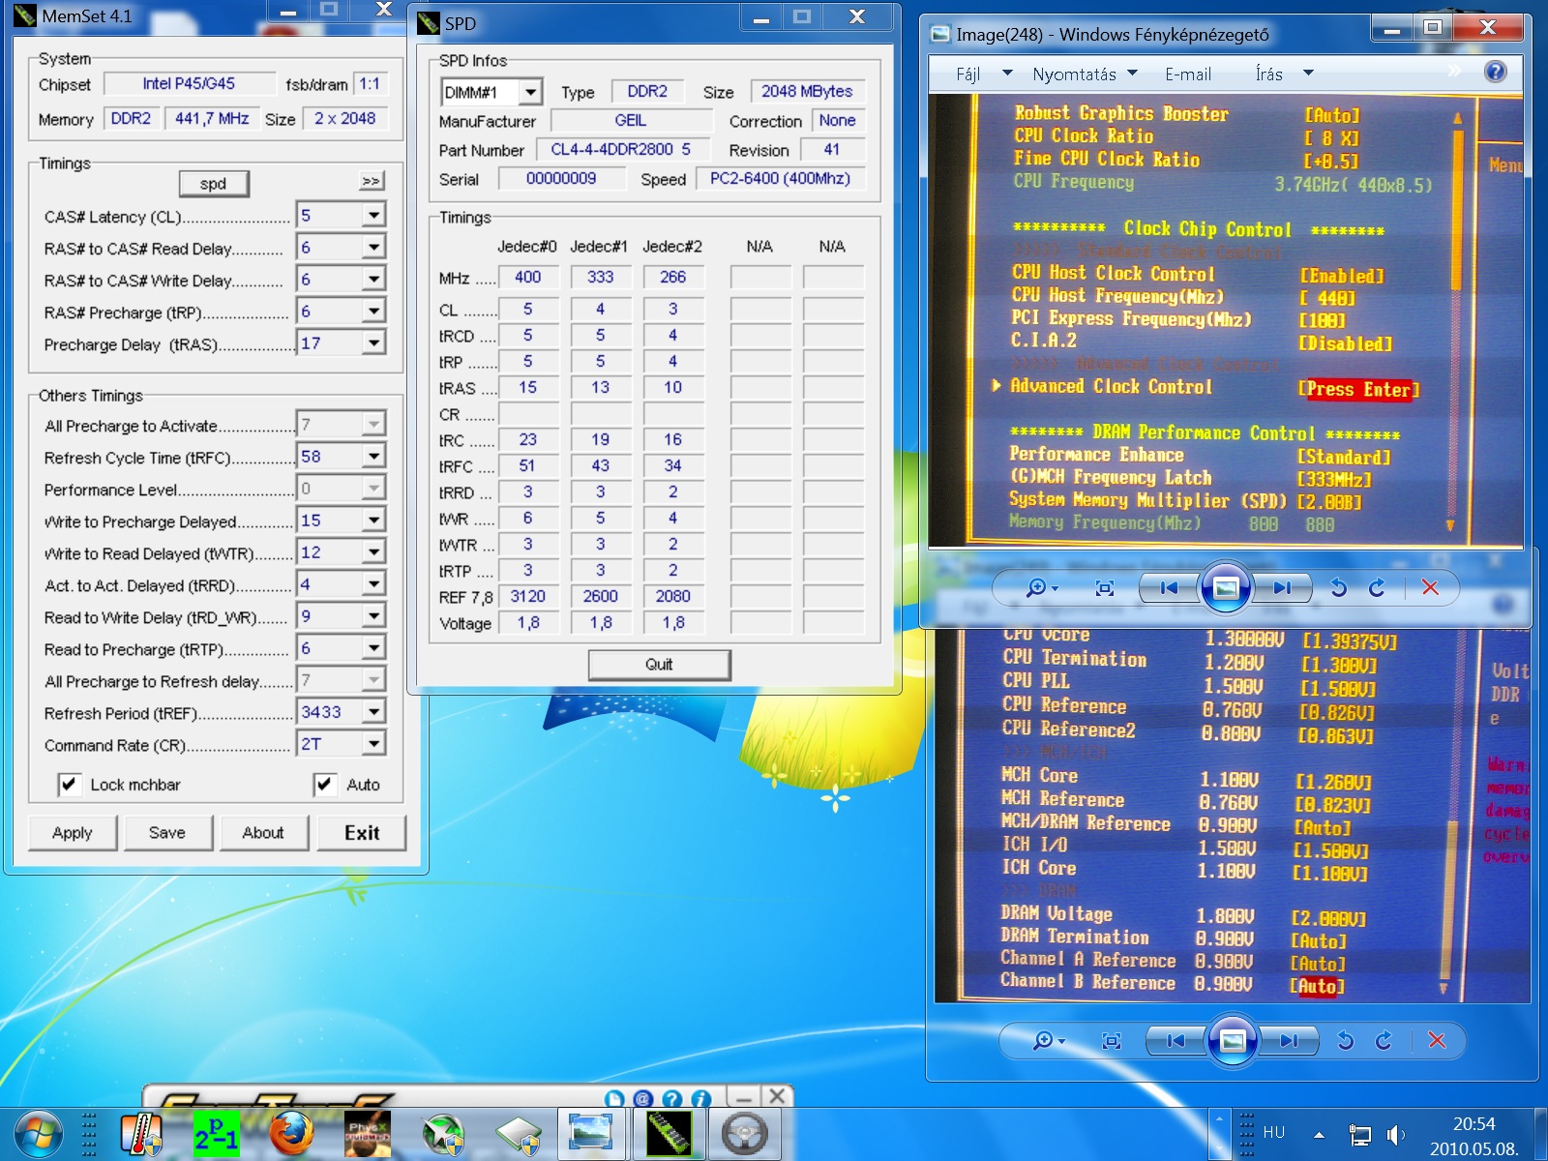Screen dimensions: 1548x1161
Task: Play slideshow in DRAM Voltage photo viewer
Action: [x=1233, y=1040]
